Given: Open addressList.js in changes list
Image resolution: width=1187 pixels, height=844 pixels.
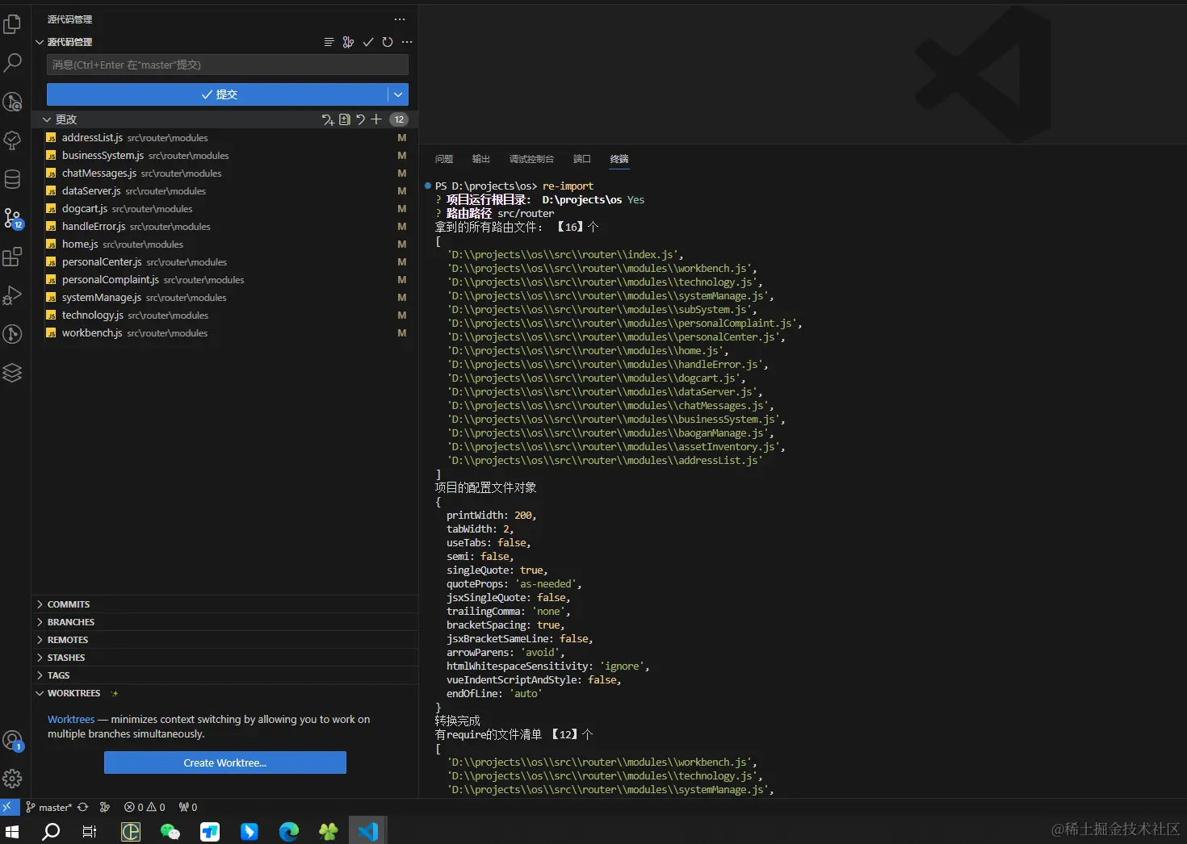Looking at the screenshot, I should tap(225, 138).
